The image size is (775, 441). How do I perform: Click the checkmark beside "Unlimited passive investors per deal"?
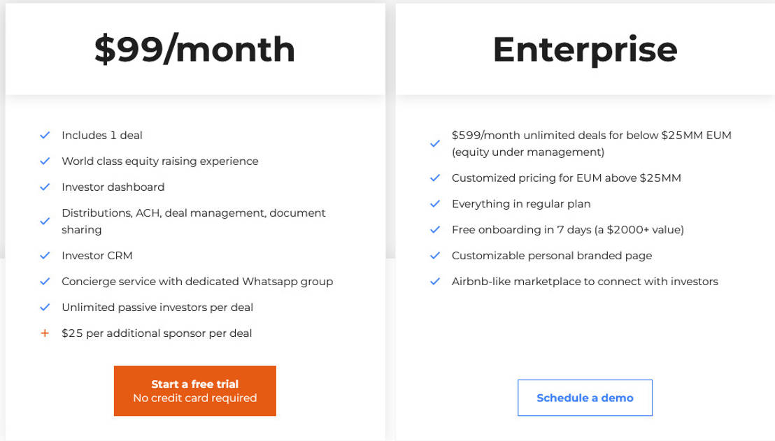[x=45, y=307]
